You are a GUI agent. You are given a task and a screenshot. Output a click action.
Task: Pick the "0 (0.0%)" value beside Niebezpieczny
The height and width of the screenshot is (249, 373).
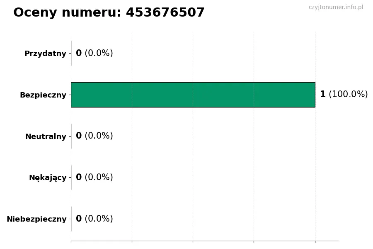point(94,219)
